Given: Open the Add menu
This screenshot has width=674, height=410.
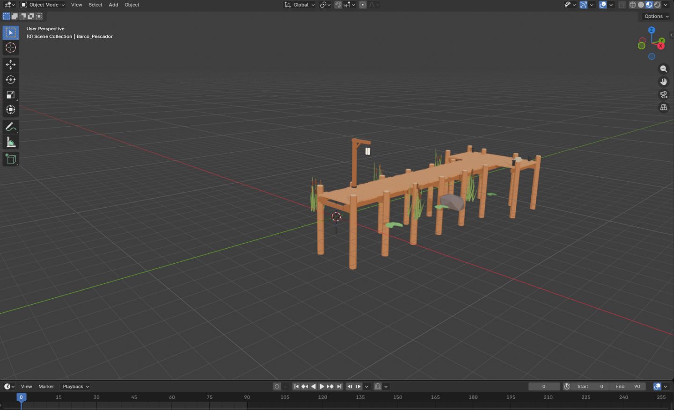Looking at the screenshot, I should click(113, 5).
